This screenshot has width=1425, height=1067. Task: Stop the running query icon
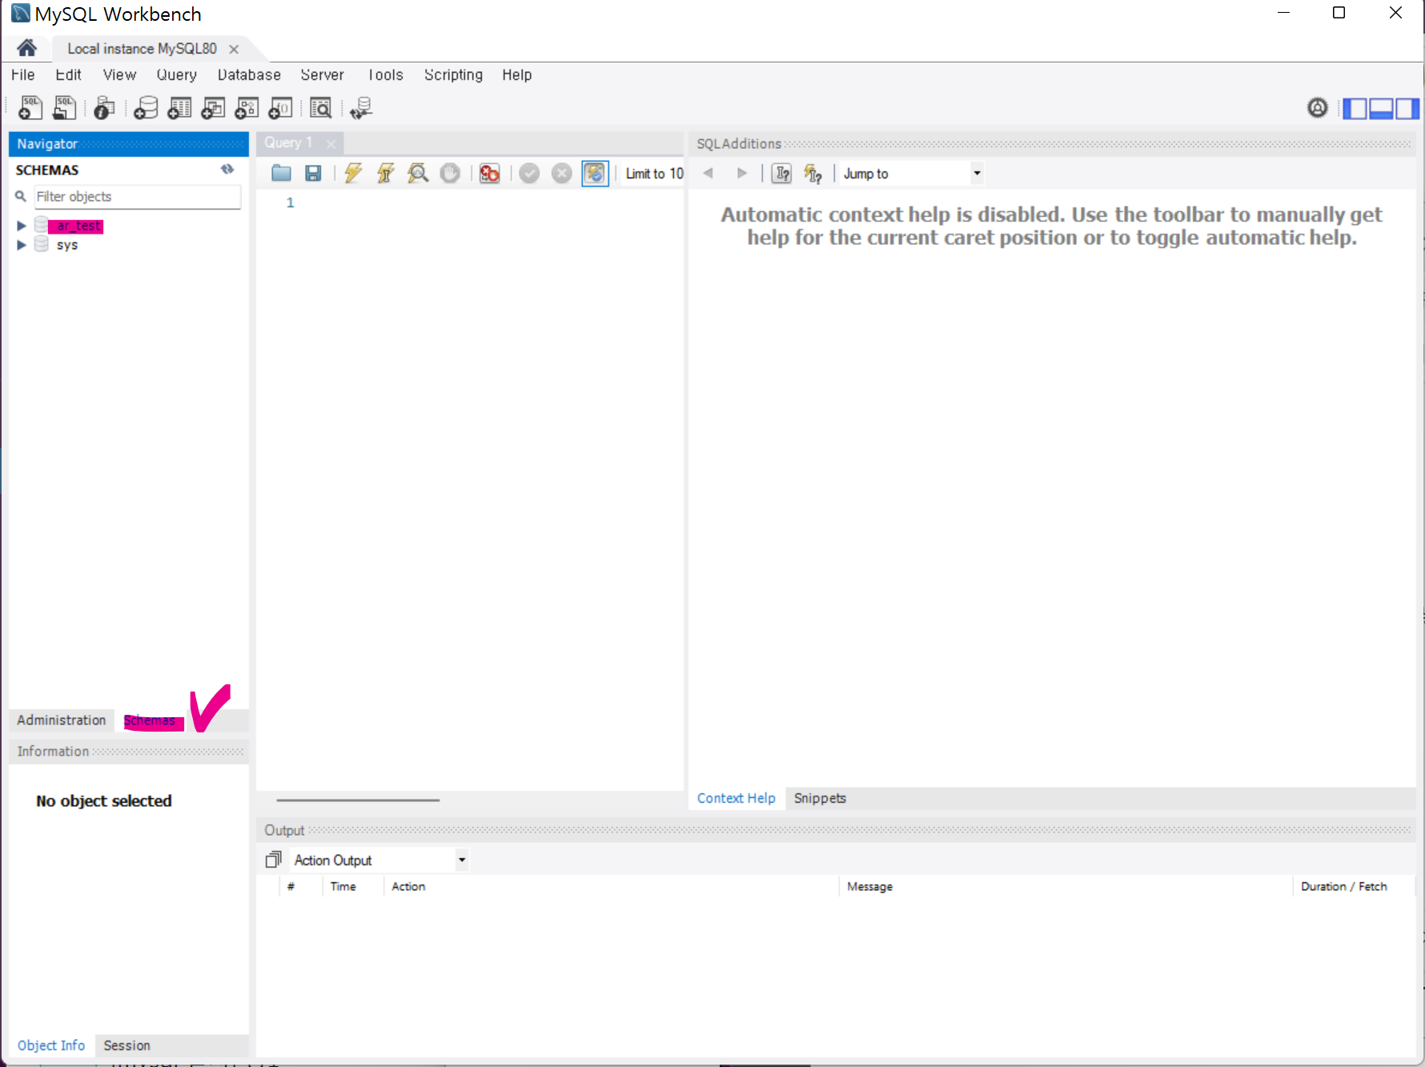tap(450, 173)
